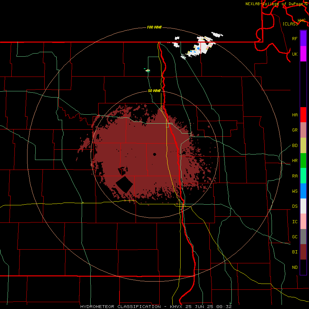Click the "50 NMI" range ring label

154,91
